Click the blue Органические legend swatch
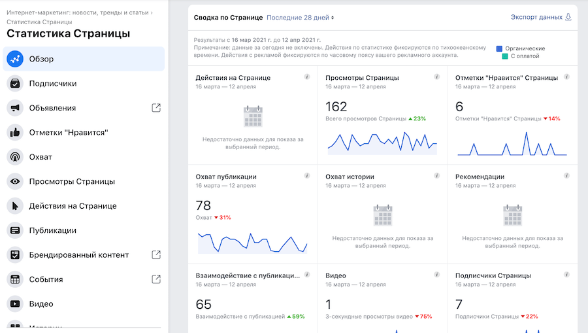Image resolution: width=588 pixels, height=333 pixels. (500, 48)
